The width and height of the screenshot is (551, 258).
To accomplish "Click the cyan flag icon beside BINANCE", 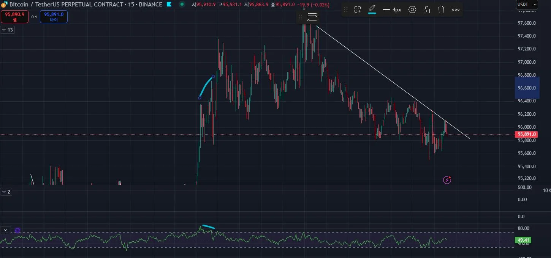I will (169, 5).
